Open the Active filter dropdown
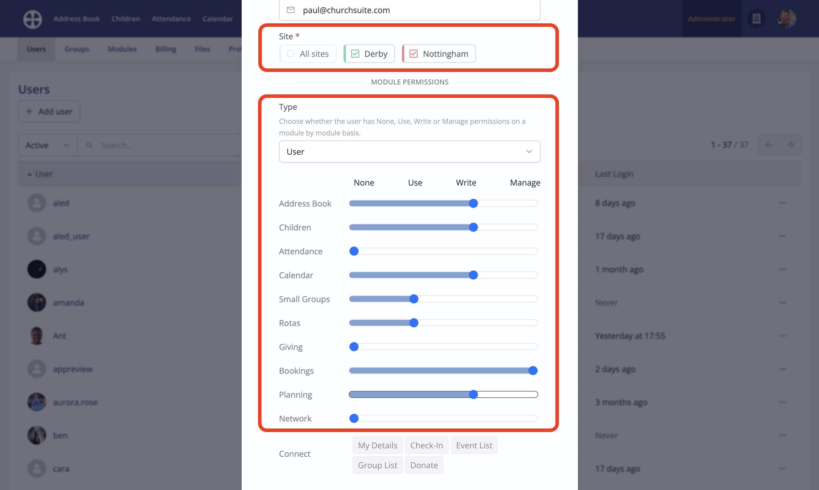 click(47, 145)
